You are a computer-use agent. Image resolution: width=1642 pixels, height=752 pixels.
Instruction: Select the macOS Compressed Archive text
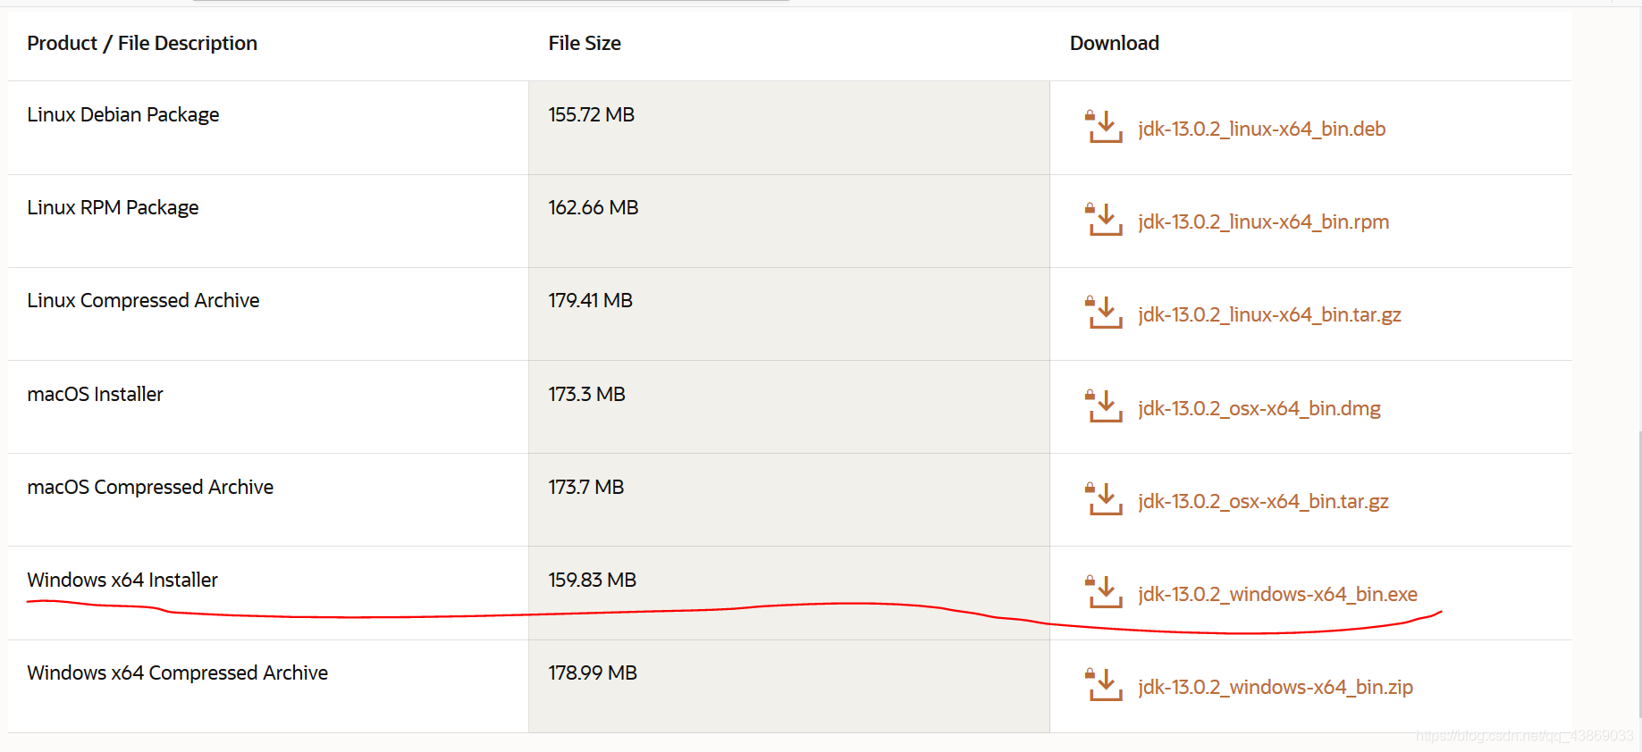(x=150, y=487)
